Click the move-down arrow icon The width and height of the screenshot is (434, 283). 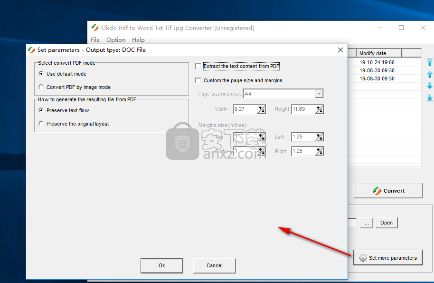(430, 85)
